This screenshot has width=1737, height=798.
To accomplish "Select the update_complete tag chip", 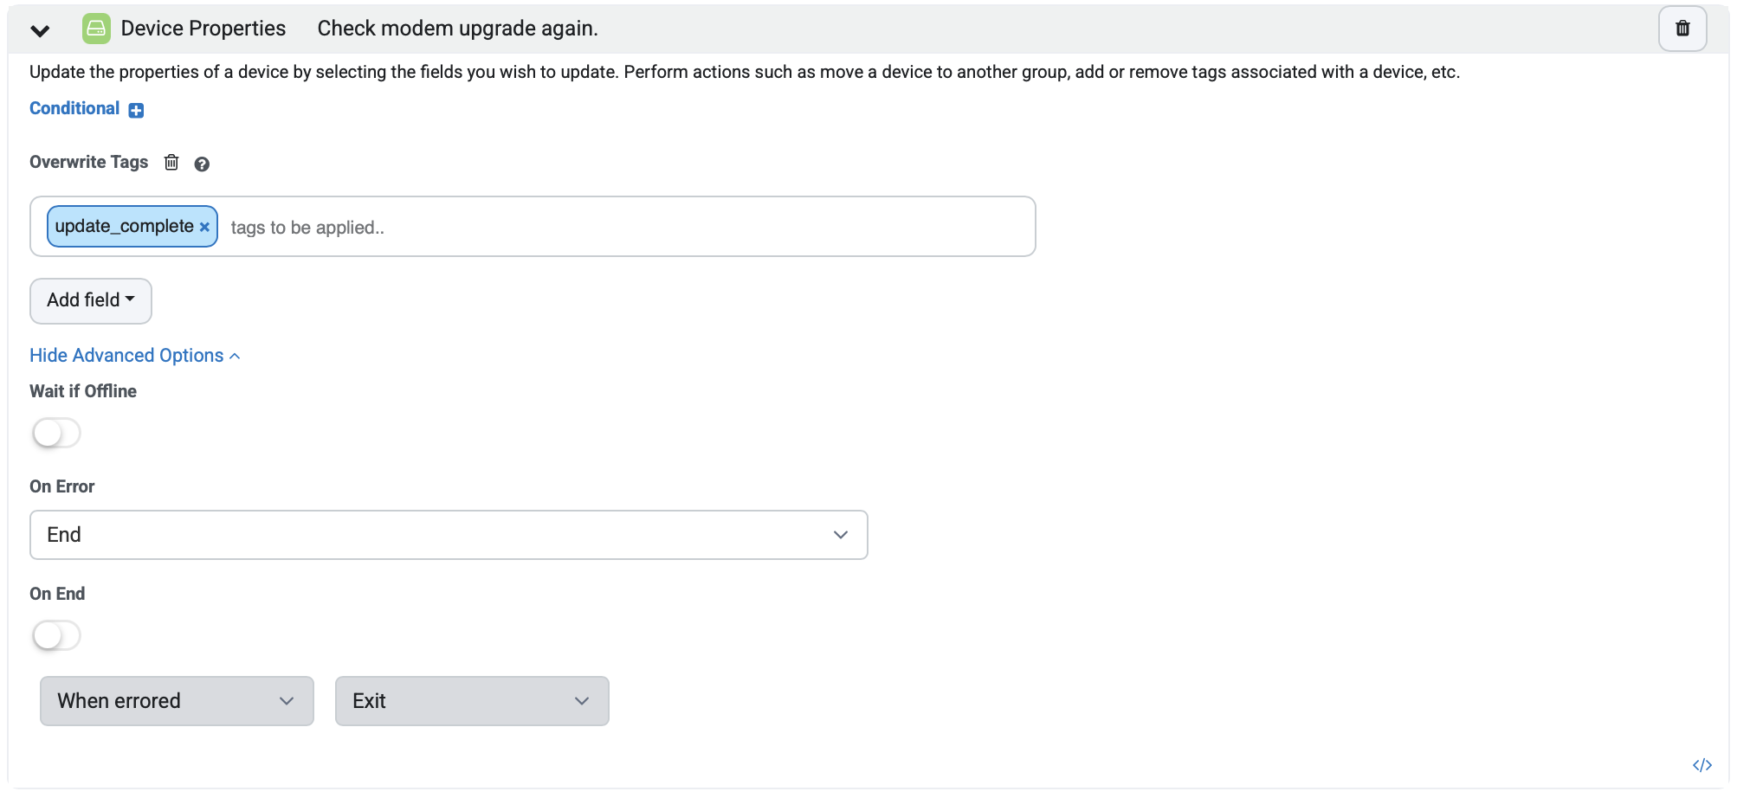I will click(124, 227).
